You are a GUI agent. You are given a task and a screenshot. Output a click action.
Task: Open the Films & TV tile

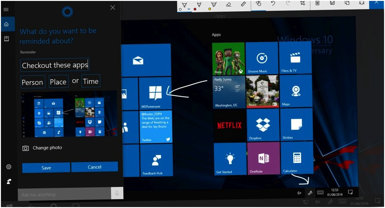click(x=295, y=58)
